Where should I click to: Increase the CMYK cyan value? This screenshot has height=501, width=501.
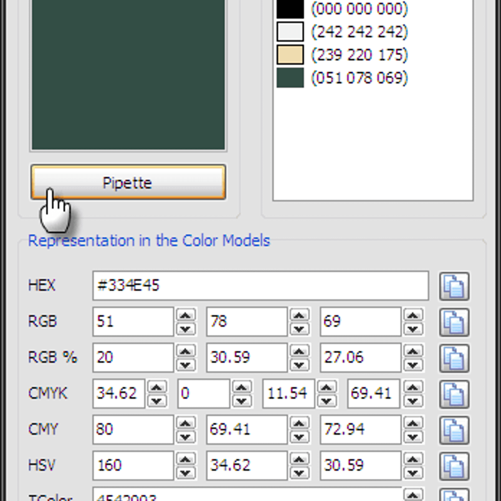click(157, 387)
